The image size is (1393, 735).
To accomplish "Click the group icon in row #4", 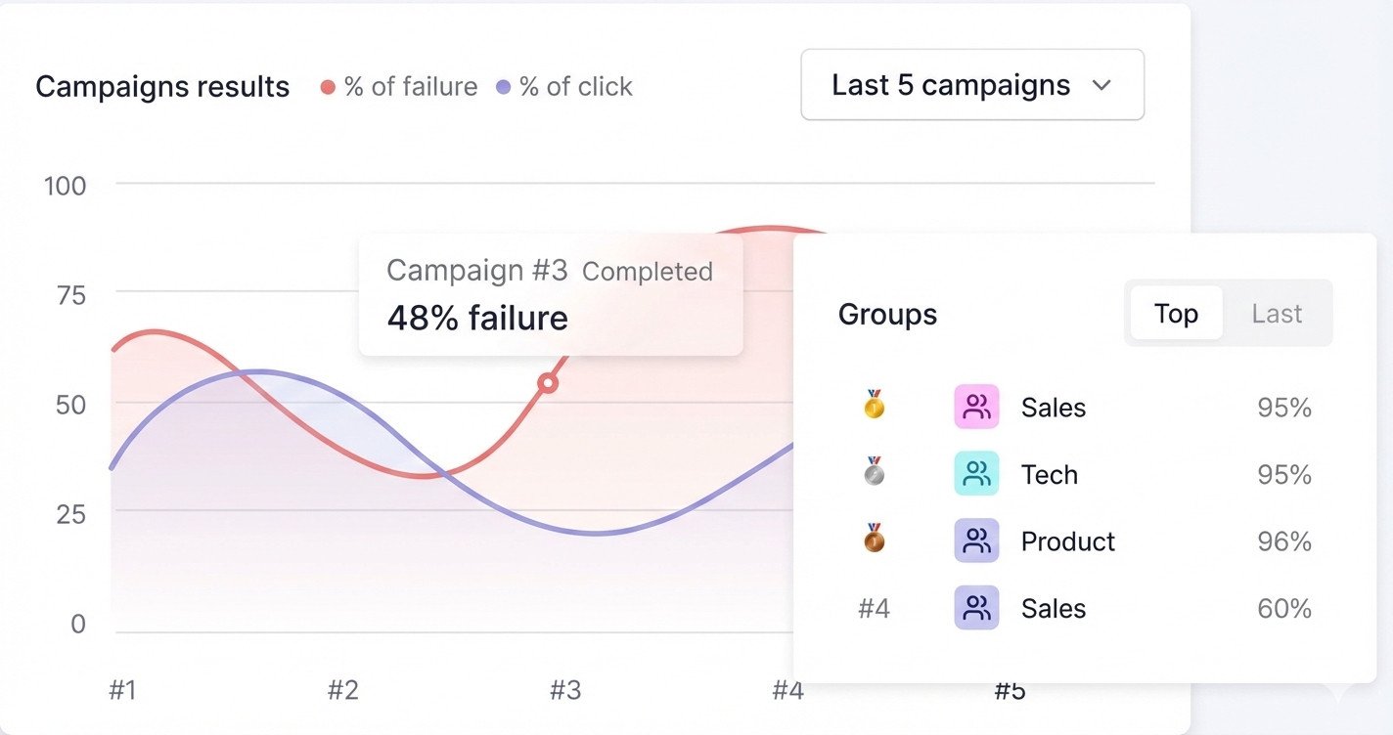I will coord(976,608).
